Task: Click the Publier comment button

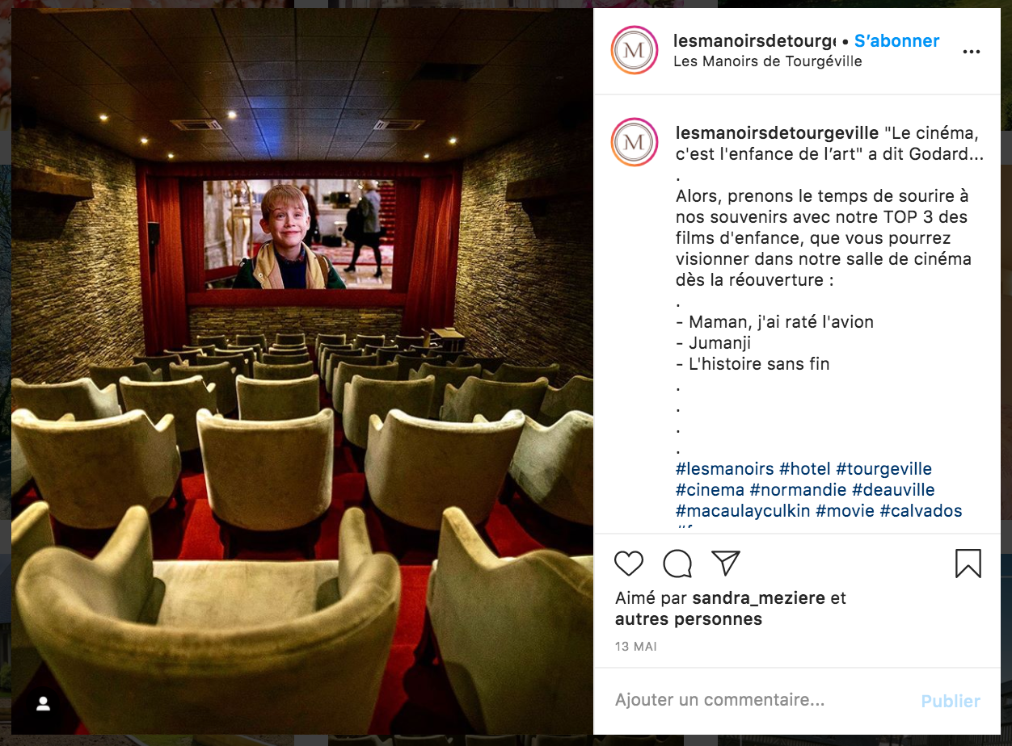Action: tap(951, 701)
